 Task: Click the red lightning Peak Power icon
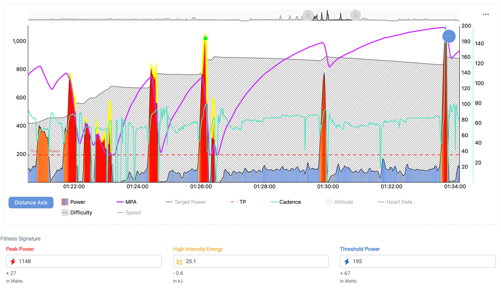(13, 262)
